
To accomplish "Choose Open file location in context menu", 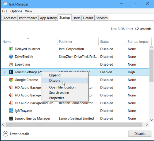I will pos(62,87).
